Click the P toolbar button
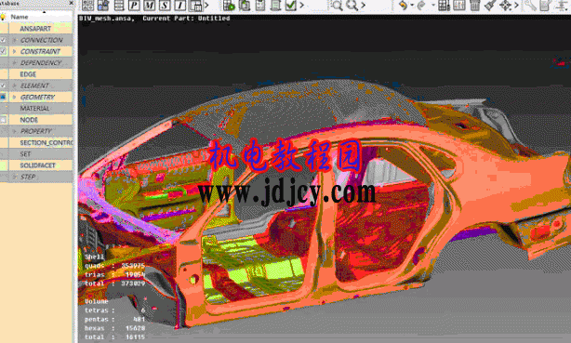This screenshot has width=571, height=343. click(134, 5)
